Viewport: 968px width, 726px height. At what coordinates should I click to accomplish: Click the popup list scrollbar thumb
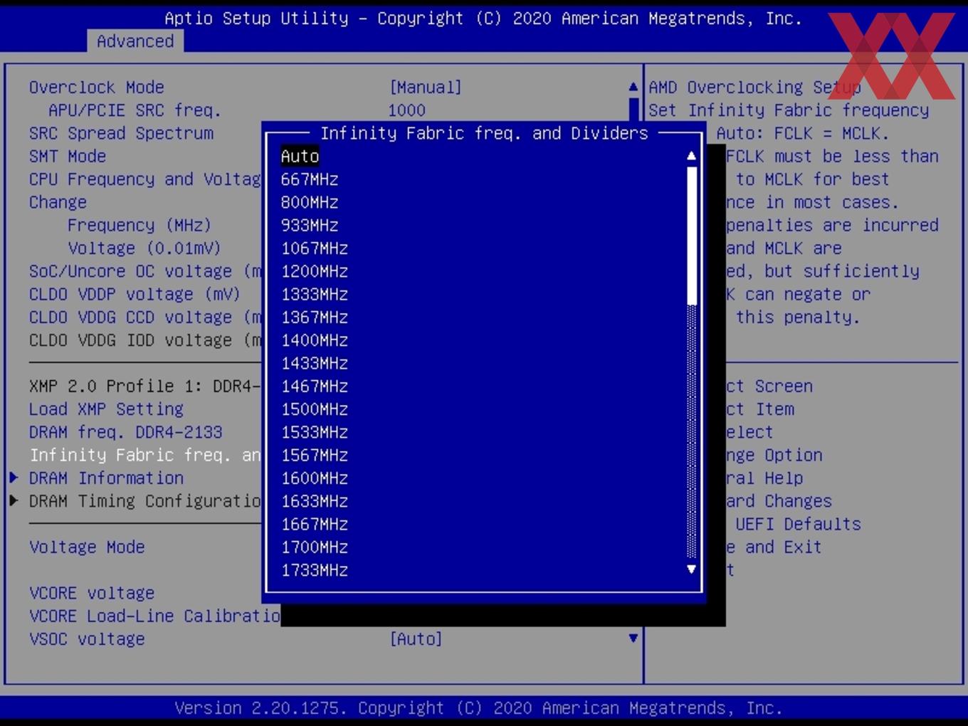click(x=691, y=236)
